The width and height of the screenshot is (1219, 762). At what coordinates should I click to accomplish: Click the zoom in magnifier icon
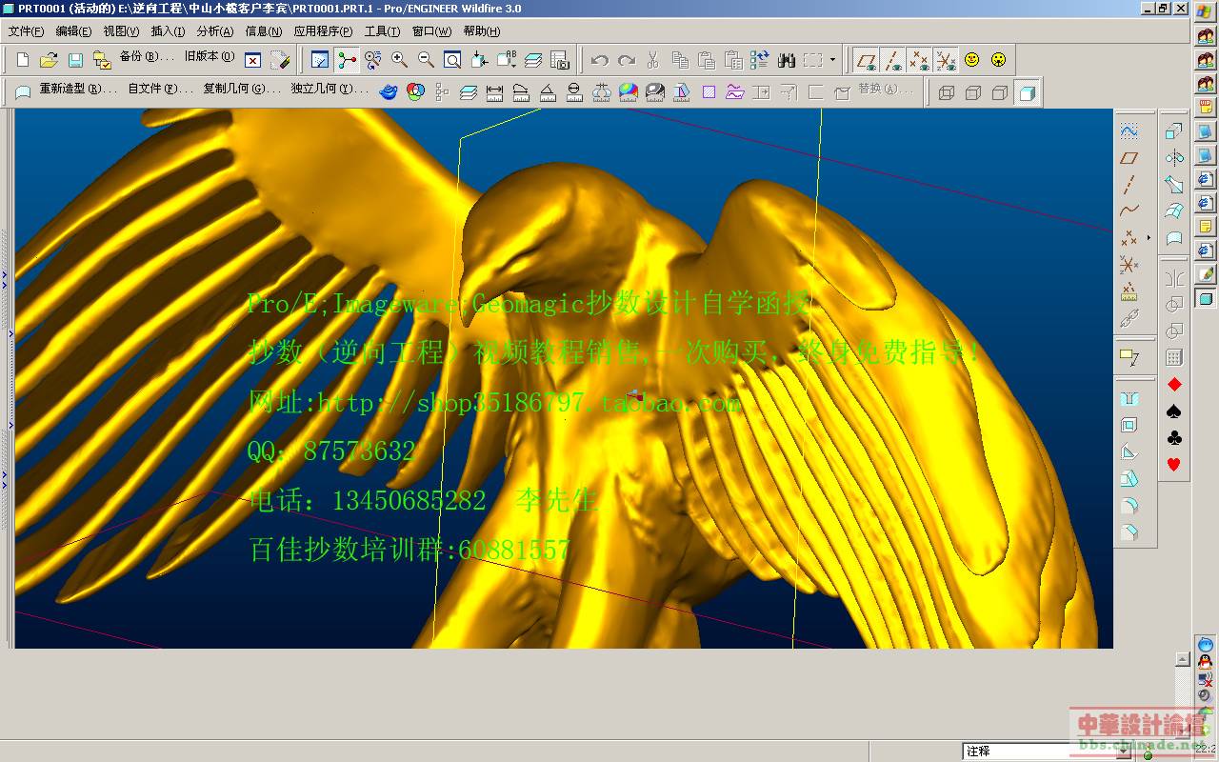point(400,60)
